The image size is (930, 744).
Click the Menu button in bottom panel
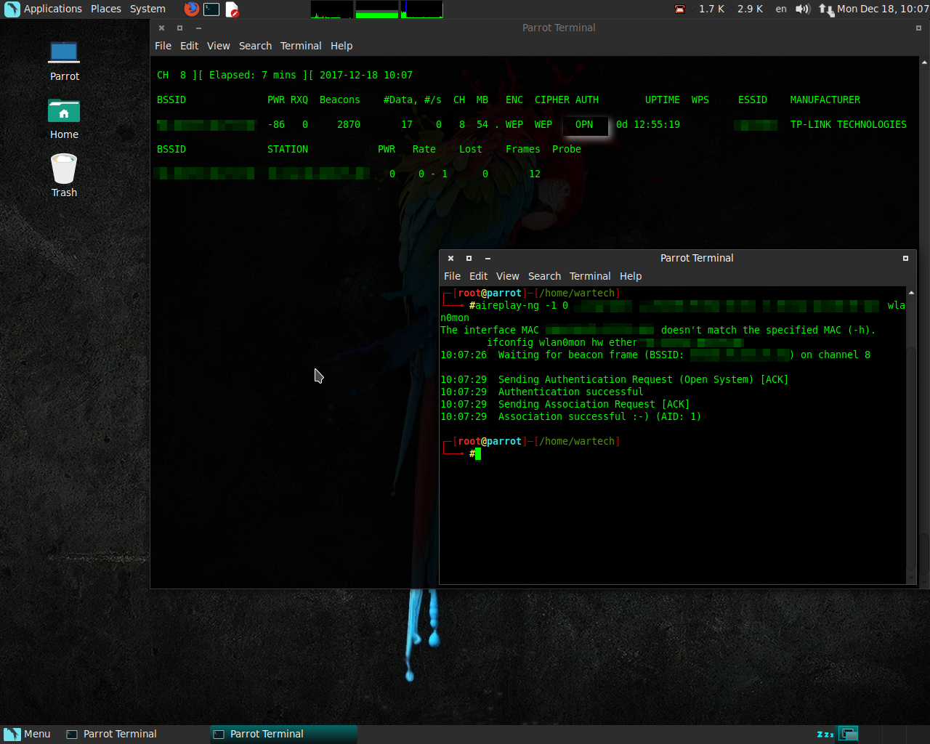tap(28, 734)
